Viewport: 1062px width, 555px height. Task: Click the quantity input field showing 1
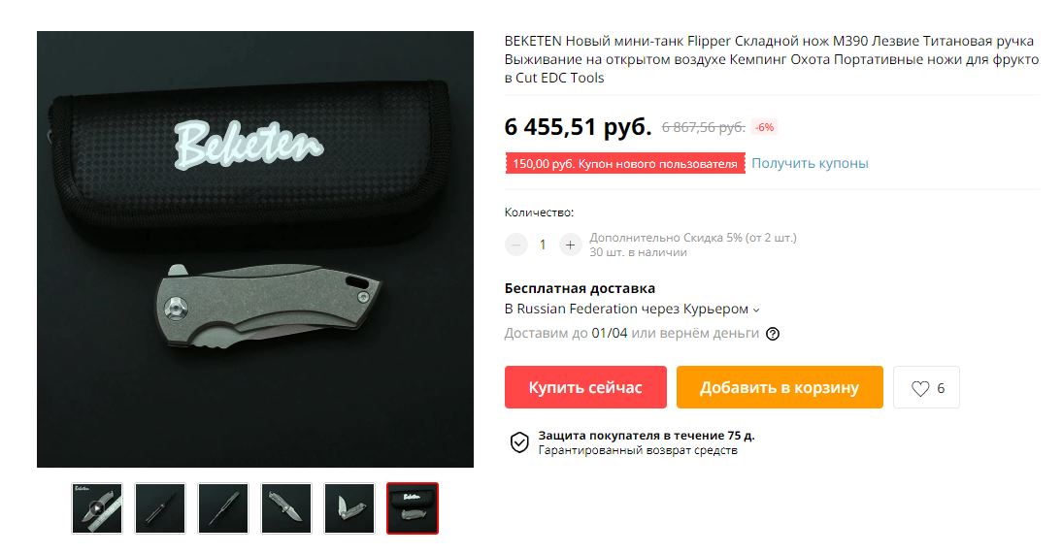(x=543, y=245)
